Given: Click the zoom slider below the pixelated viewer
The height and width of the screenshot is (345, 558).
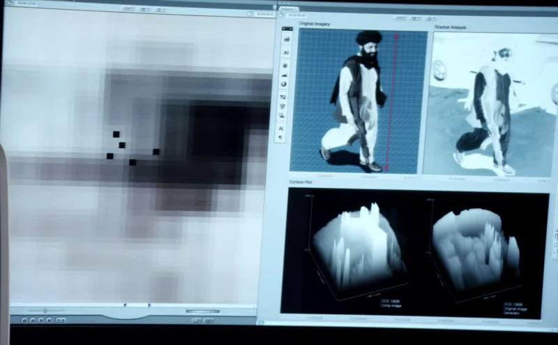Looking at the screenshot, I should point(46,310).
